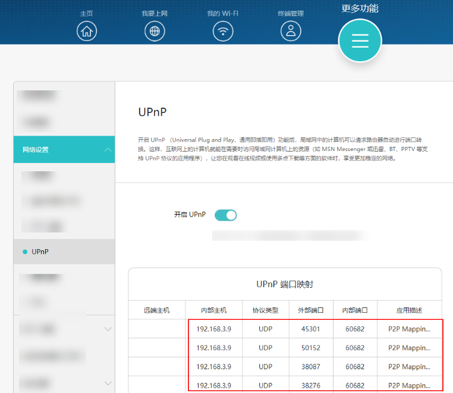Click external port 45301 cell
Screen dimensions: 453x393
tap(311, 329)
